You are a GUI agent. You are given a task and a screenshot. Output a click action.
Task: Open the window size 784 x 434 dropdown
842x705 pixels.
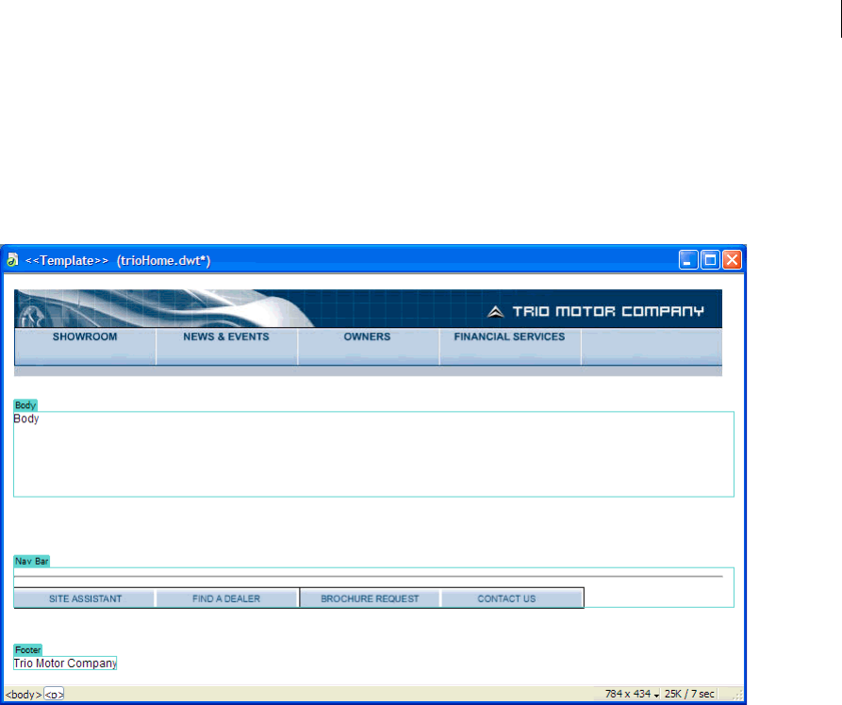coord(632,694)
